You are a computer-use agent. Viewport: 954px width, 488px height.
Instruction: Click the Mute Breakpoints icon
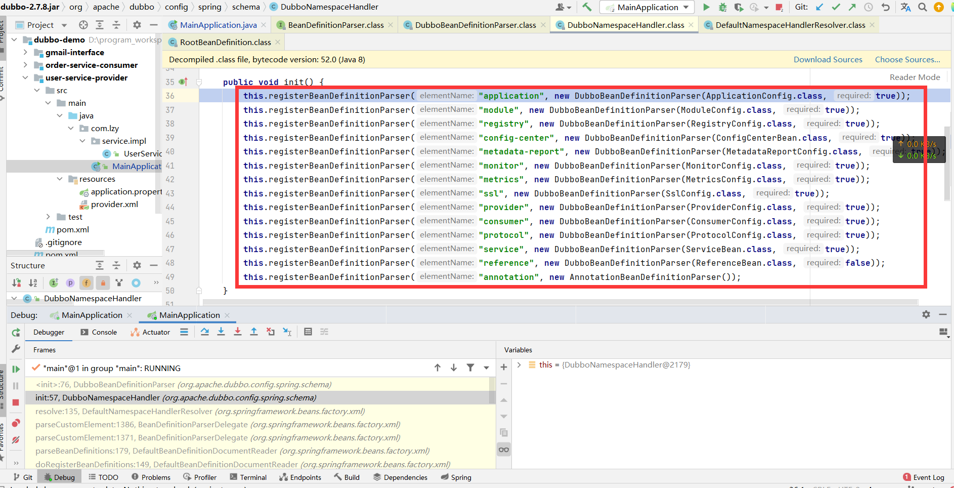16,440
